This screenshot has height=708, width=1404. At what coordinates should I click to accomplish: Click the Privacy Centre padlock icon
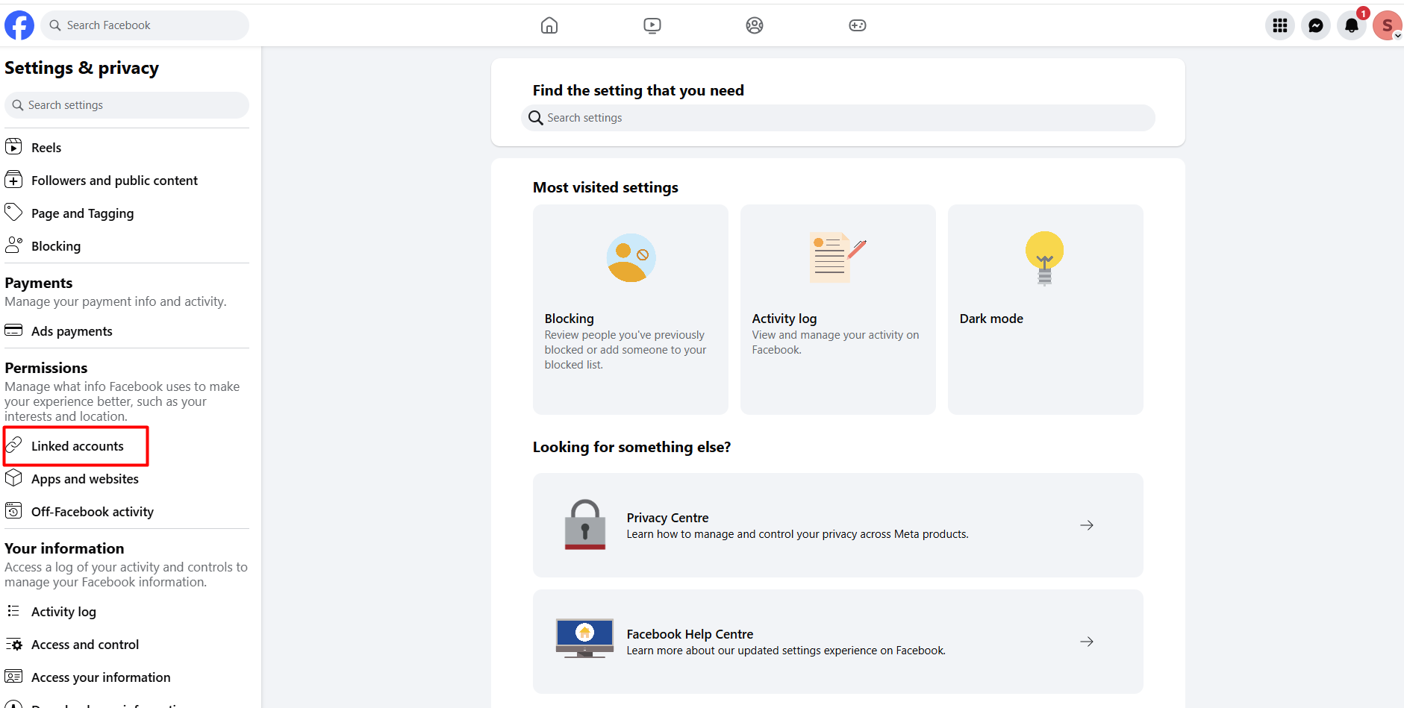point(585,524)
